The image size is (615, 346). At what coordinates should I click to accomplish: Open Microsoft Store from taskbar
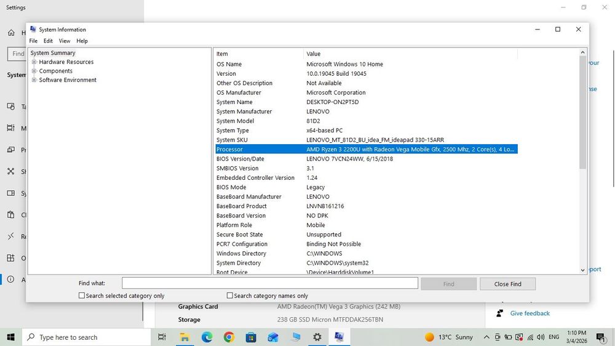click(x=251, y=337)
